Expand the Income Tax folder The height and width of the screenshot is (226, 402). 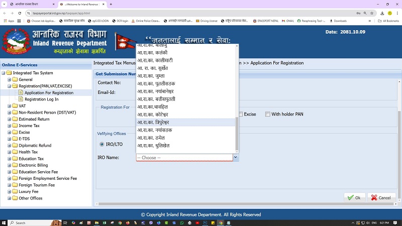[x=9, y=126]
